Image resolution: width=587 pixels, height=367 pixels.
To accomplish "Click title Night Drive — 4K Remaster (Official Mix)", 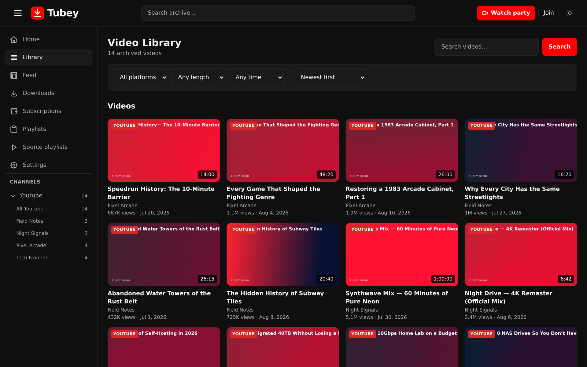I will (508, 297).
